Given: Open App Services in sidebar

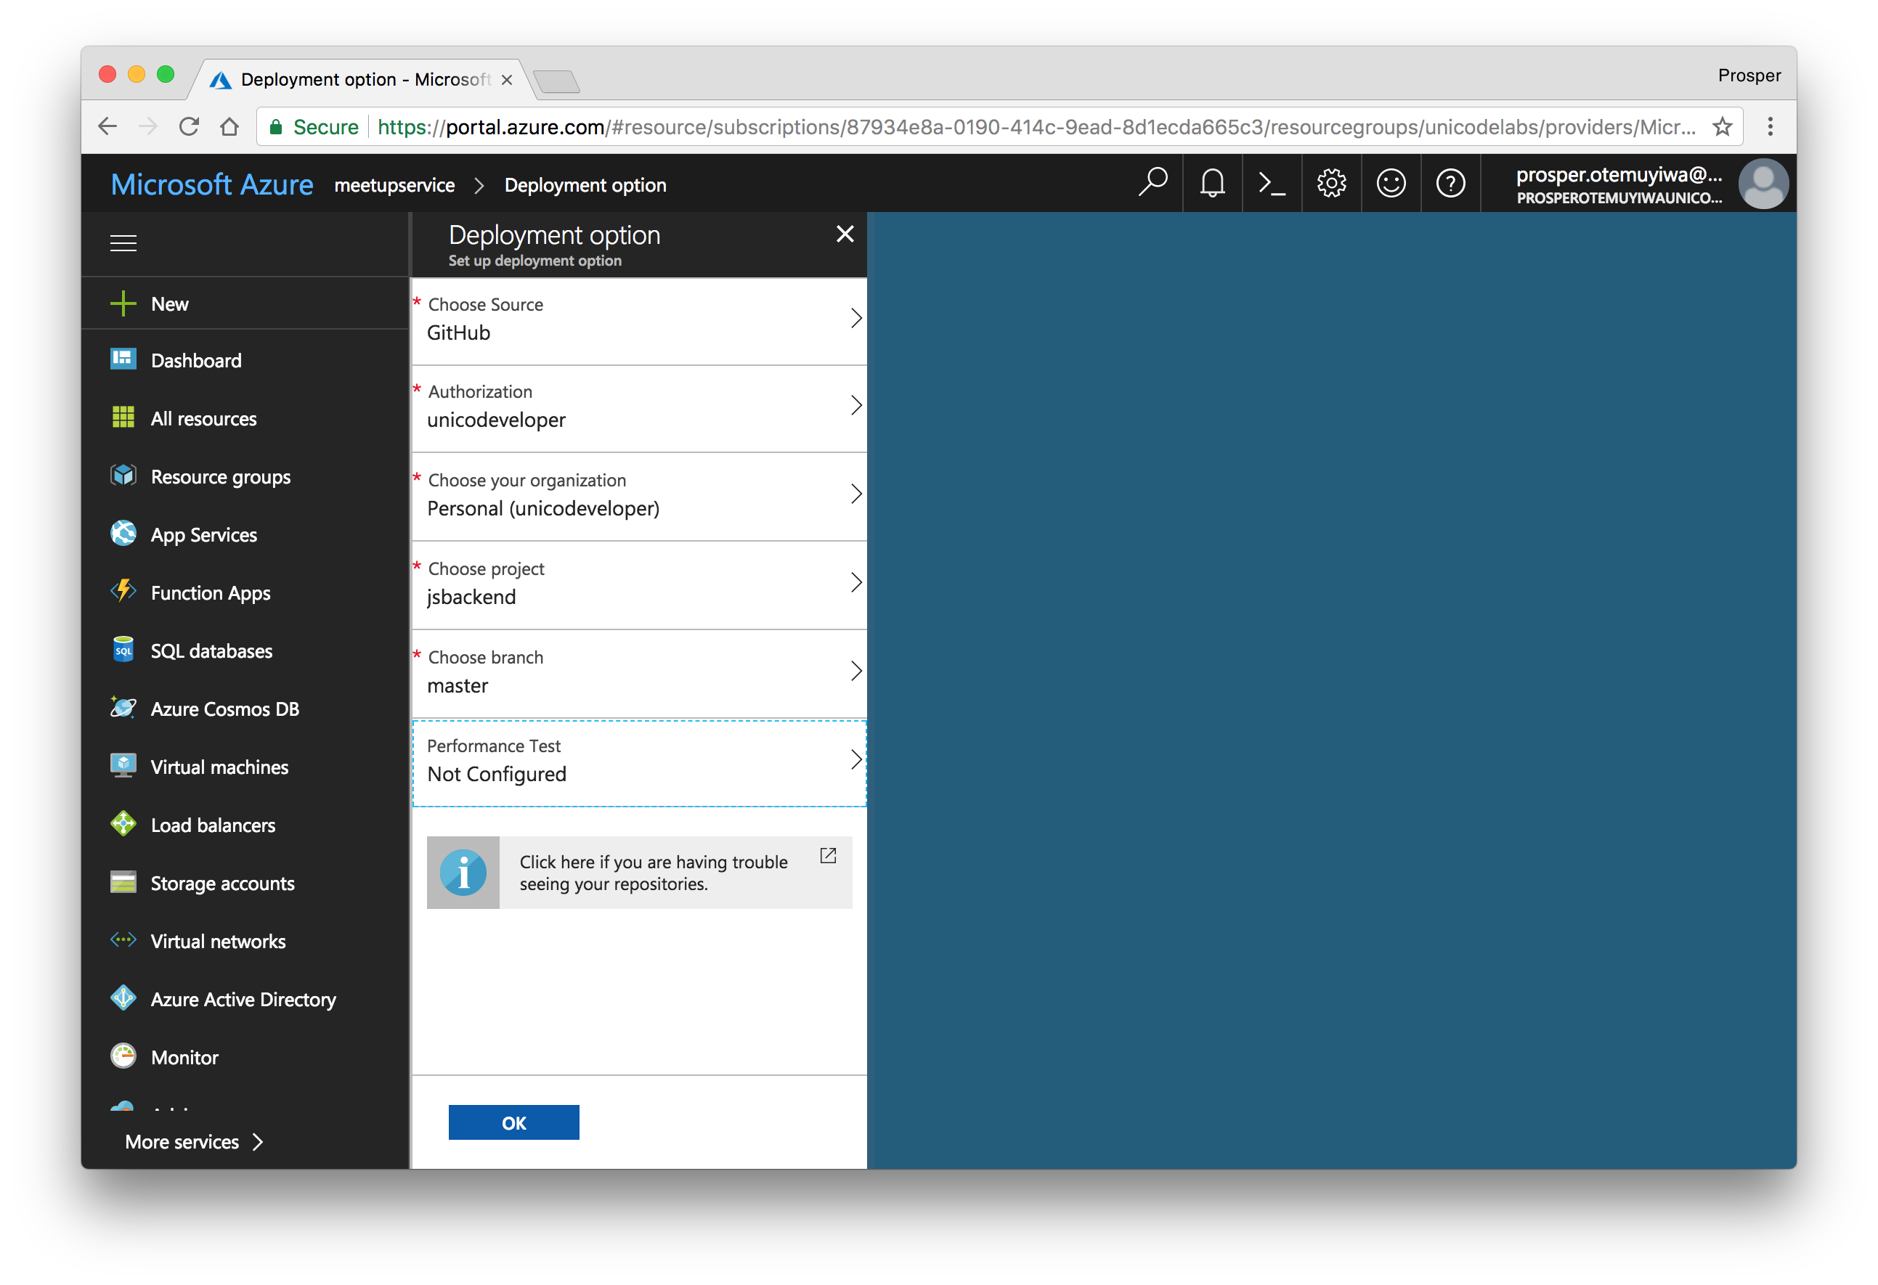Looking at the screenshot, I should point(203,534).
